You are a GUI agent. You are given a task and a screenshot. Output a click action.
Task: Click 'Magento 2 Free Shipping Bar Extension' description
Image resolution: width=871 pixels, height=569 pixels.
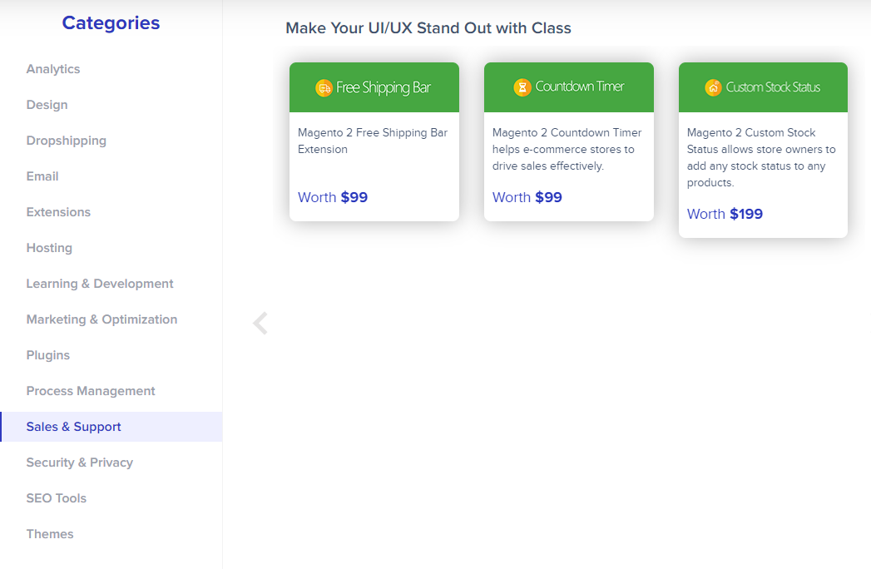[373, 141]
